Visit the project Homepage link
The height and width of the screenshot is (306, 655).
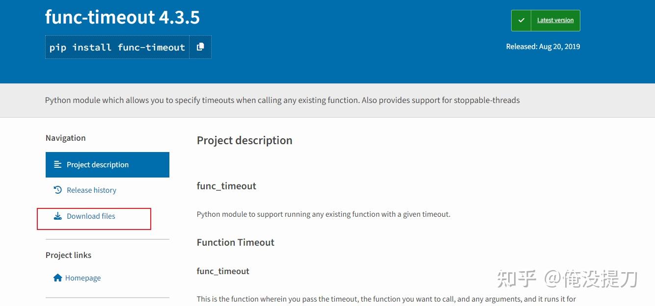coord(83,278)
